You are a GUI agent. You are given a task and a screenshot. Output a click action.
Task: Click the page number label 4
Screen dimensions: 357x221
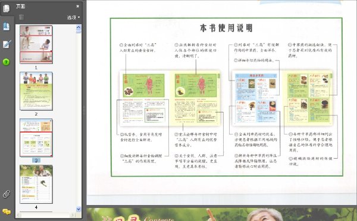point(36,207)
